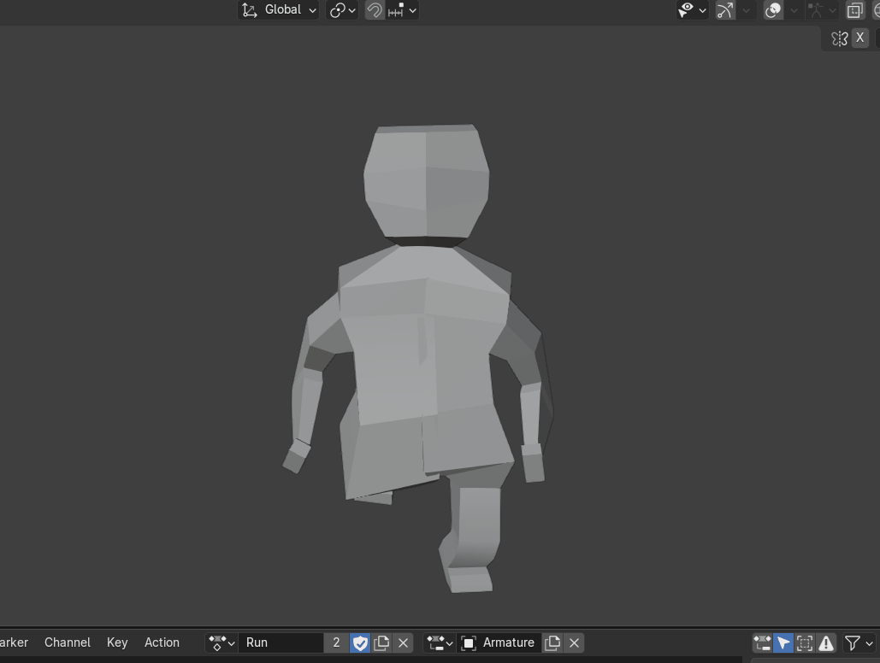Open the pivot point dropdown
Viewport: 880px width, 663px height.
tap(342, 10)
